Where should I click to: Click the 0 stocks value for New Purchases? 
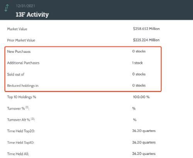point(139,51)
